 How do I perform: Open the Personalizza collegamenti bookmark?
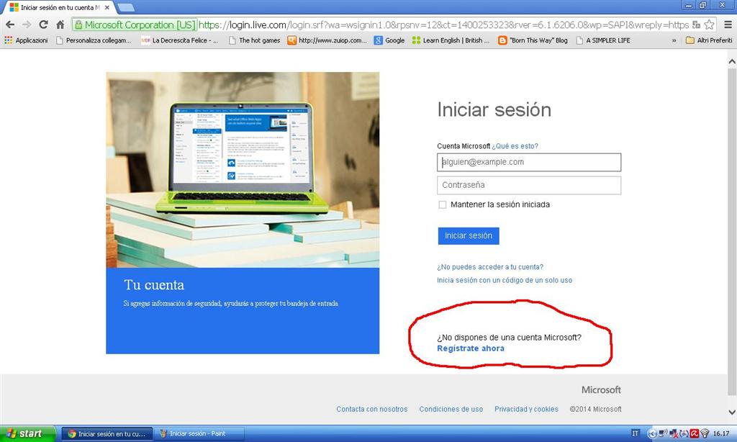coord(94,40)
